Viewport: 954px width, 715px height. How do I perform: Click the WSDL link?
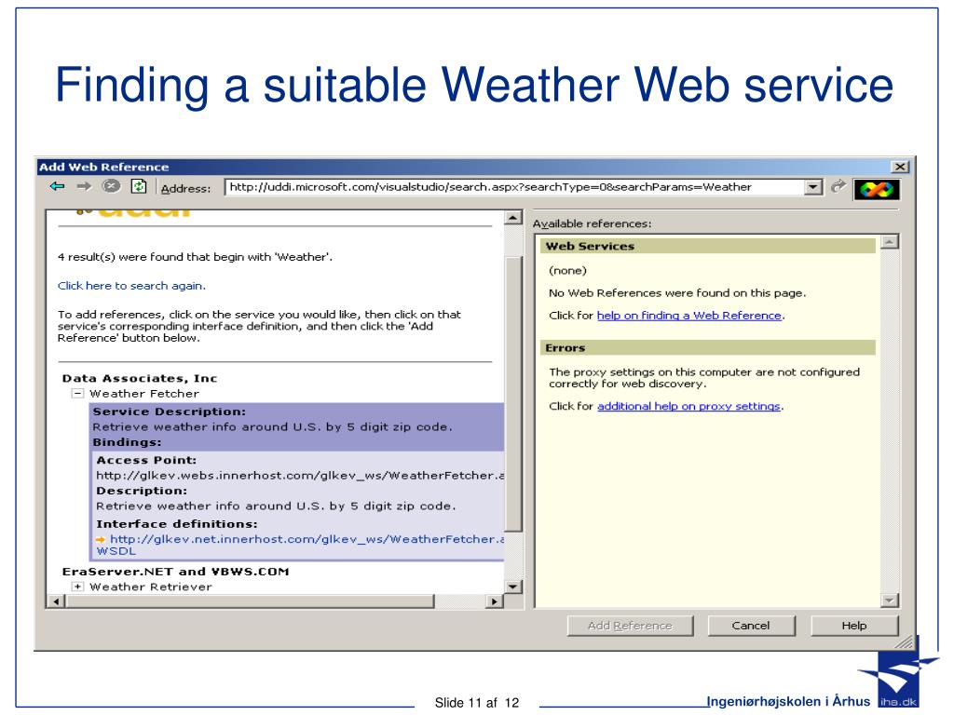click(x=116, y=551)
